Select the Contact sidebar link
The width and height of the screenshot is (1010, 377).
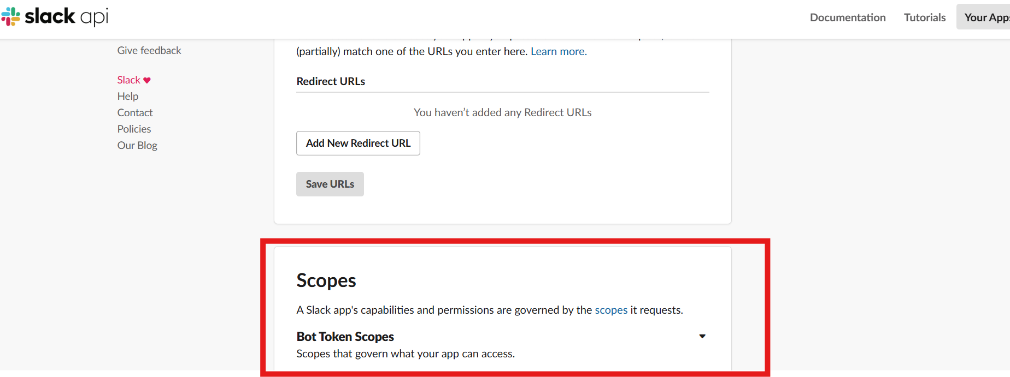coord(134,112)
